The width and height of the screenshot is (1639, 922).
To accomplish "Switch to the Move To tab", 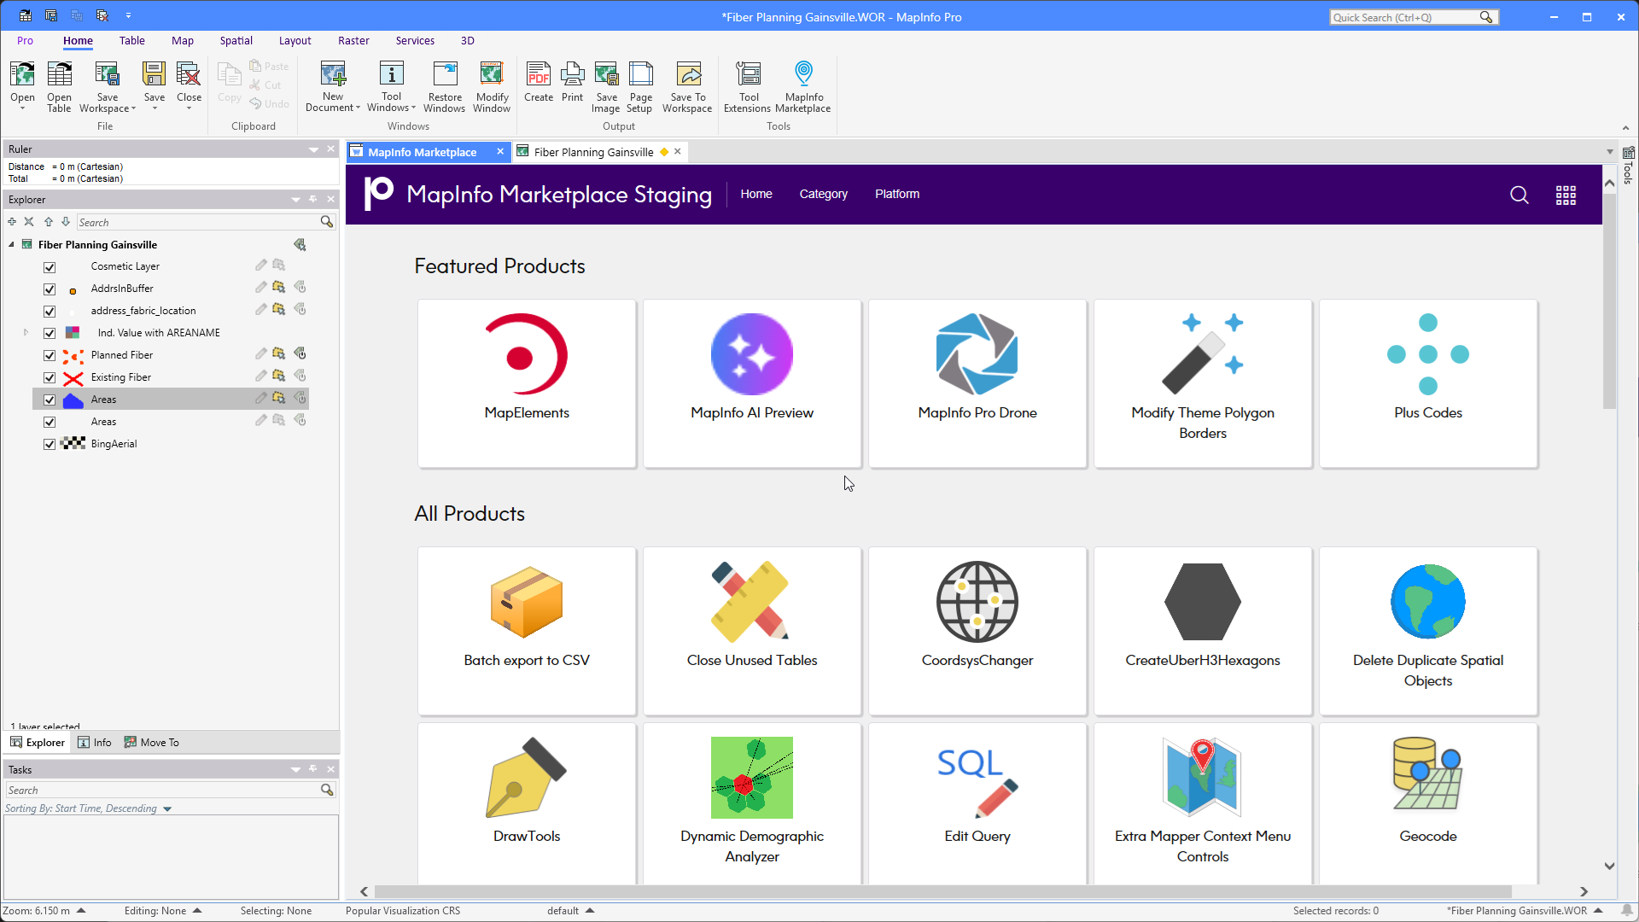I will (x=152, y=743).
